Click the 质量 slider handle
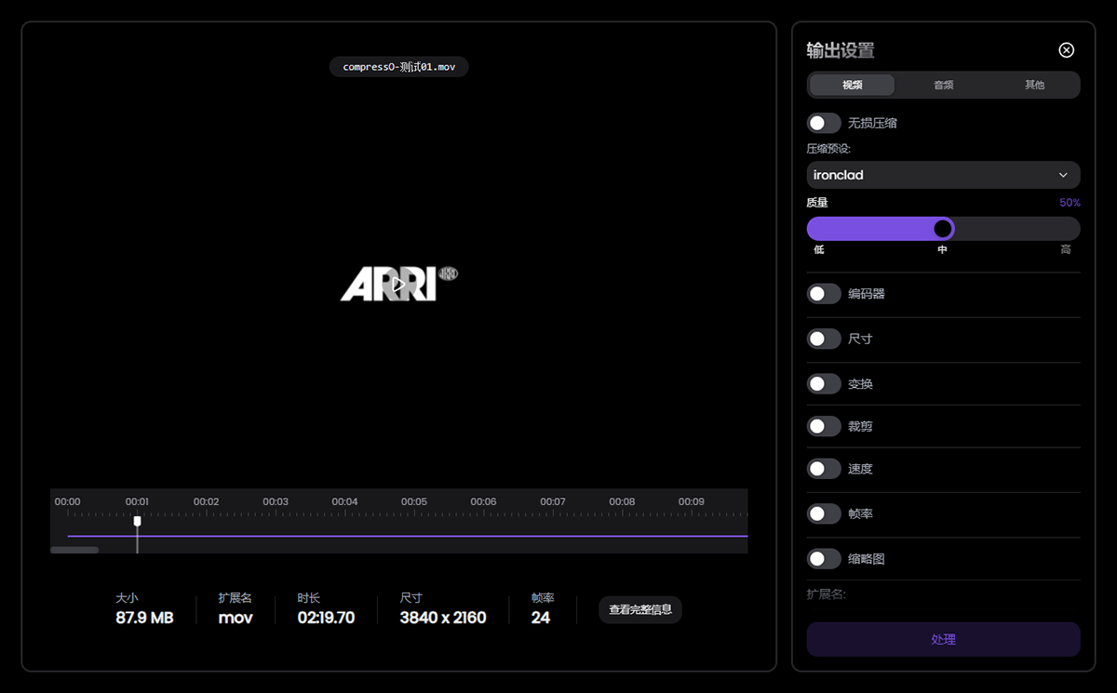Screen dimensions: 1117x693 (943, 229)
